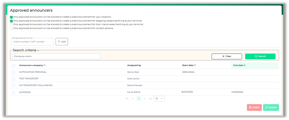The image size is (289, 120).
Task: Uncheck the preannouncement for your locations option
Action: 11,17
